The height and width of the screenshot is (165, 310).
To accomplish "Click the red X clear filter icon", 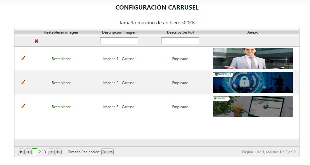I will 36,41.
